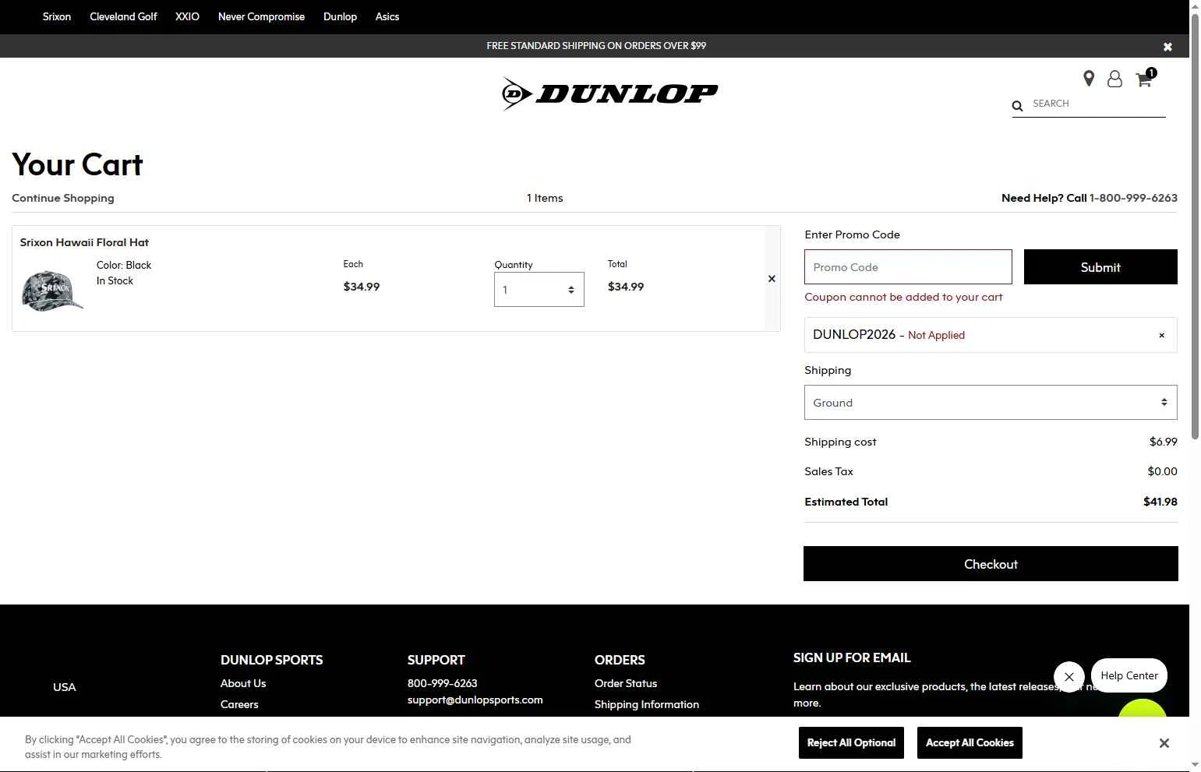
Task: Submit the promo code
Action: 1100,267
